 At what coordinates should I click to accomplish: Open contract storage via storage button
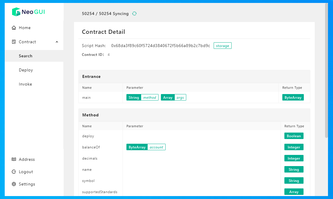tap(222, 46)
